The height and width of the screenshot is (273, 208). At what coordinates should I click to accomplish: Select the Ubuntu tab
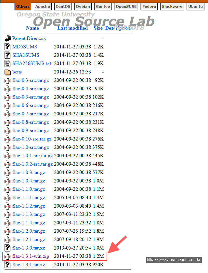click(195, 6)
